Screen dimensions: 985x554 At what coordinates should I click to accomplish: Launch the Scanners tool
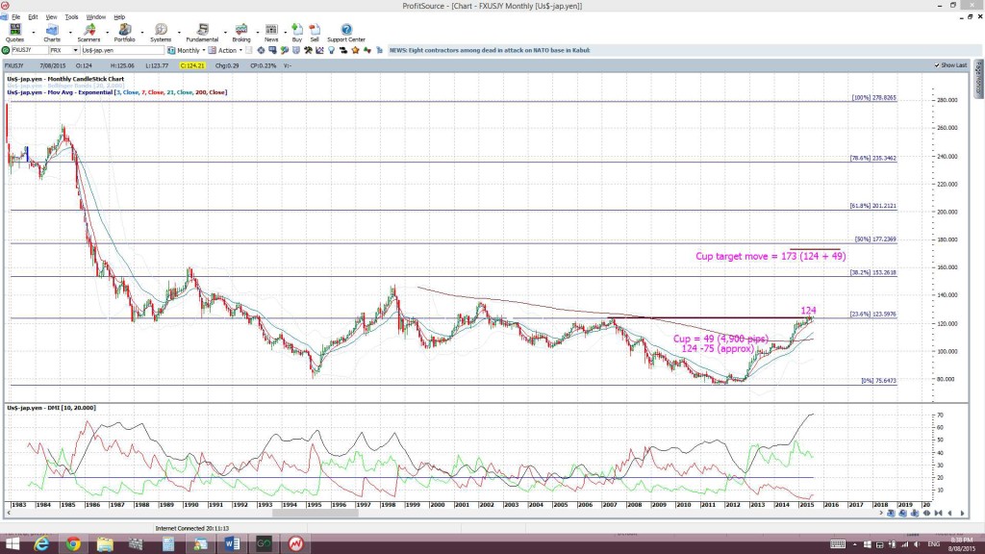[x=88, y=33]
